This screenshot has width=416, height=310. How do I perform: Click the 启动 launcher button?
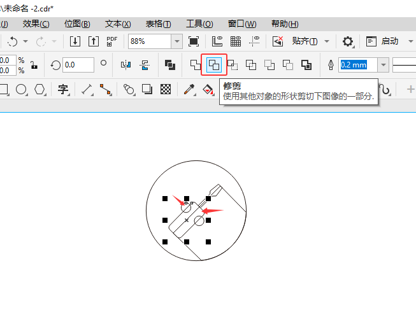382,41
